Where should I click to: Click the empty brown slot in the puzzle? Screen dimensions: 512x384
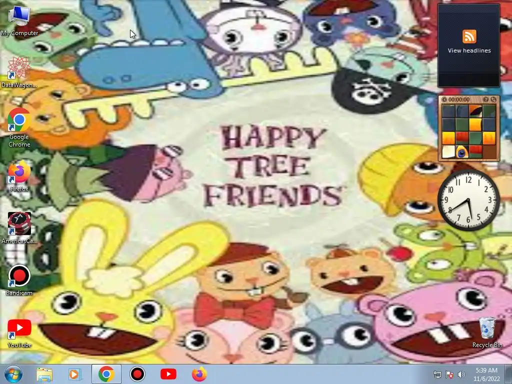point(489,152)
